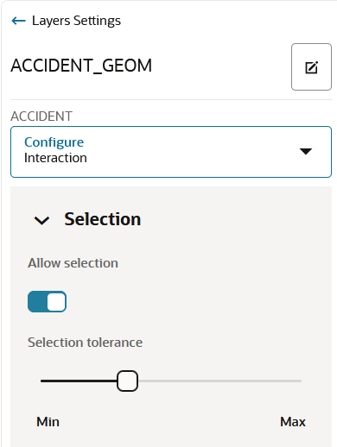
Task: Turn off the Allow selection toggle
Action: 47,301
